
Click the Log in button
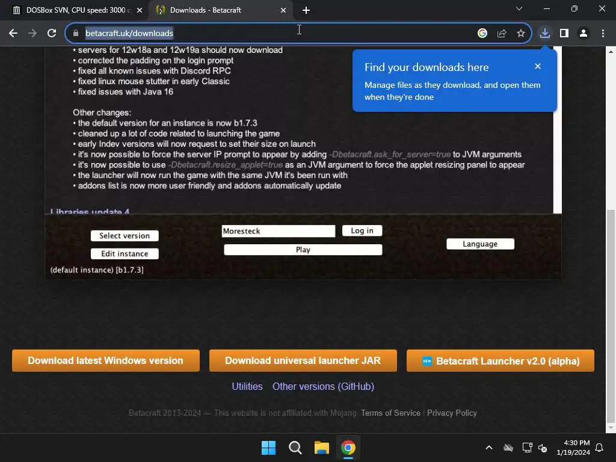click(362, 230)
